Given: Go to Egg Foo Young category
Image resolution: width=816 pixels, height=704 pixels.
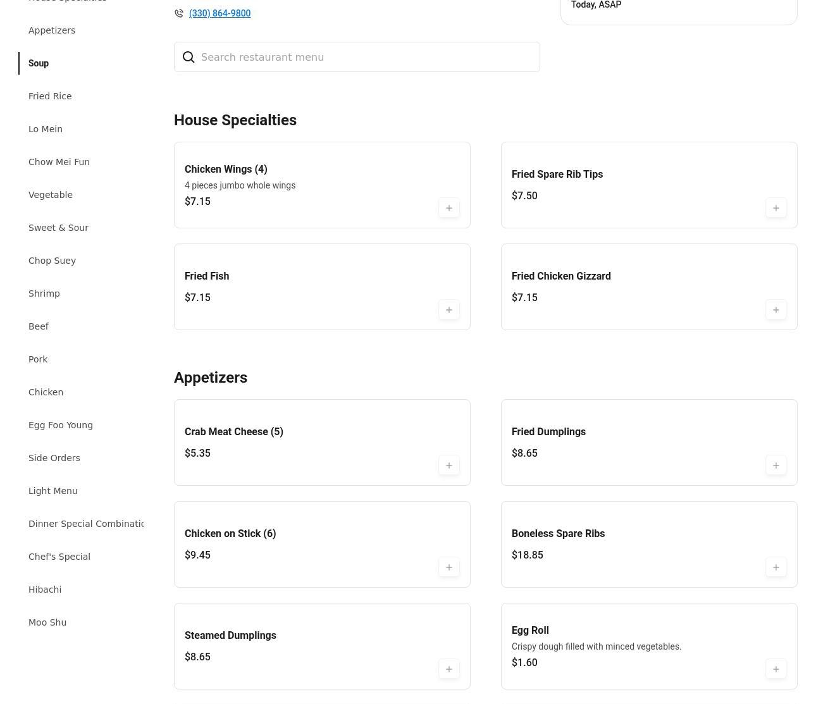Looking at the screenshot, I should (x=61, y=425).
